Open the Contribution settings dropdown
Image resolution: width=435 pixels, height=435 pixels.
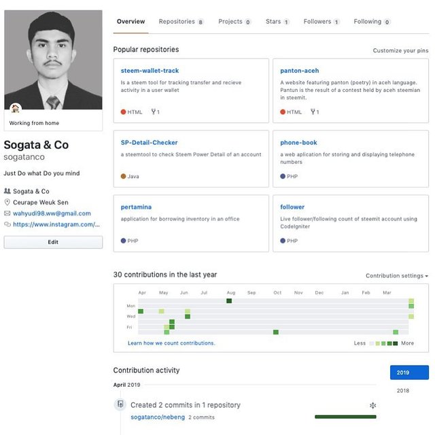(x=397, y=276)
